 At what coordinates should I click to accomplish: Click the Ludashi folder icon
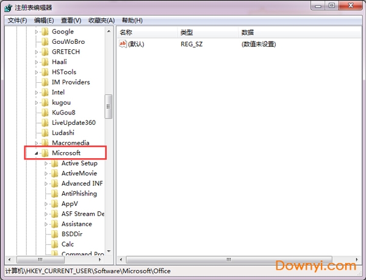coord(45,133)
